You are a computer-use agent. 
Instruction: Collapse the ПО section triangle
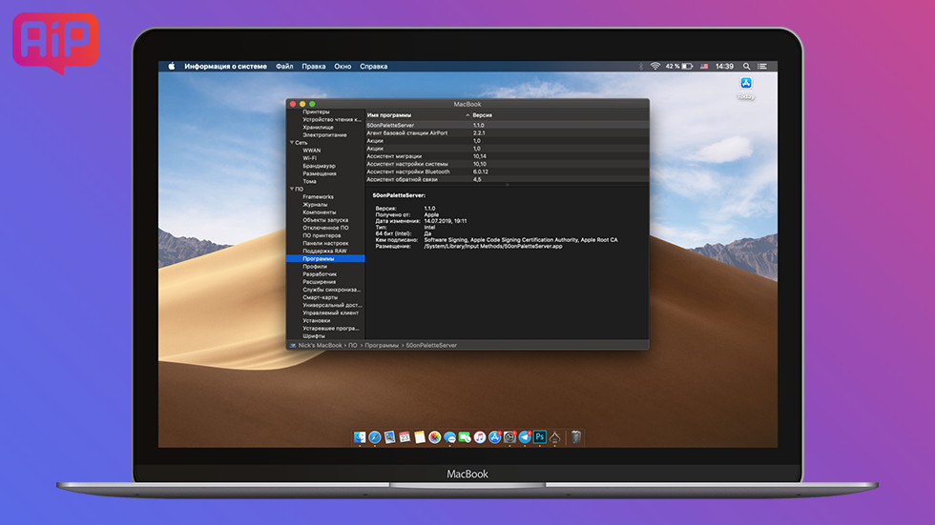point(292,189)
